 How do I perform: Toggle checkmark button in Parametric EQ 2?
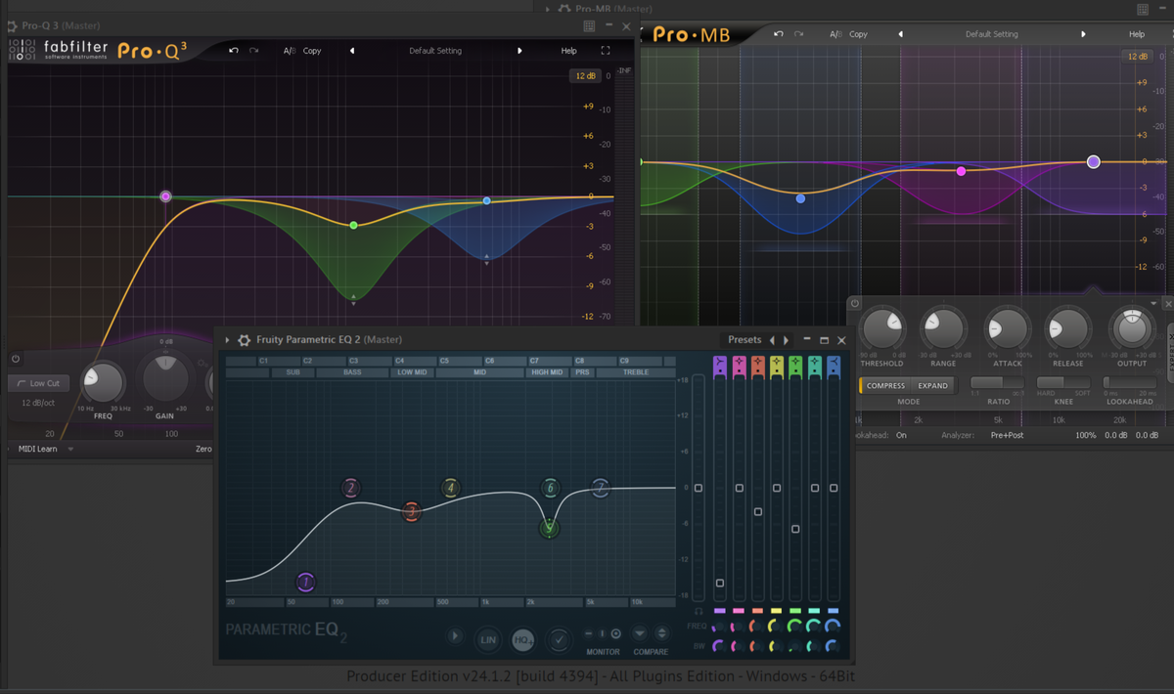click(x=559, y=640)
